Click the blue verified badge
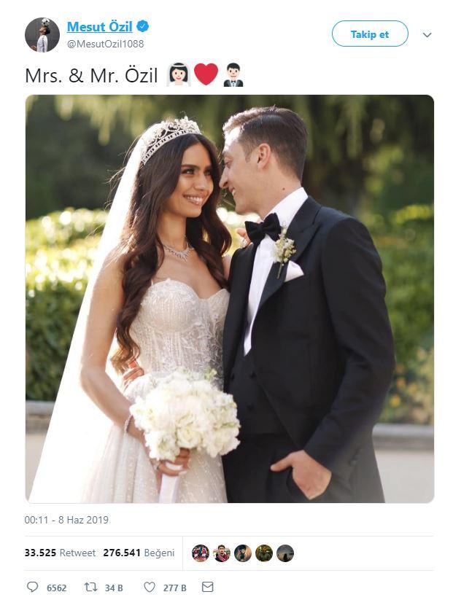The height and width of the screenshot is (608, 453). tap(143, 26)
